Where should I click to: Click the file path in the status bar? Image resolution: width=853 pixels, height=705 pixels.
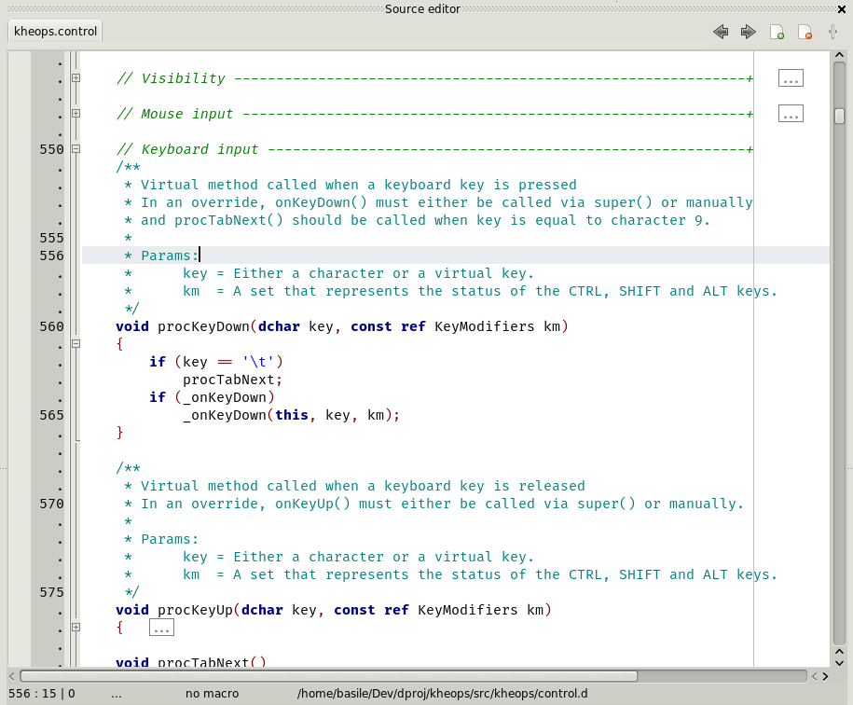[442, 694]
